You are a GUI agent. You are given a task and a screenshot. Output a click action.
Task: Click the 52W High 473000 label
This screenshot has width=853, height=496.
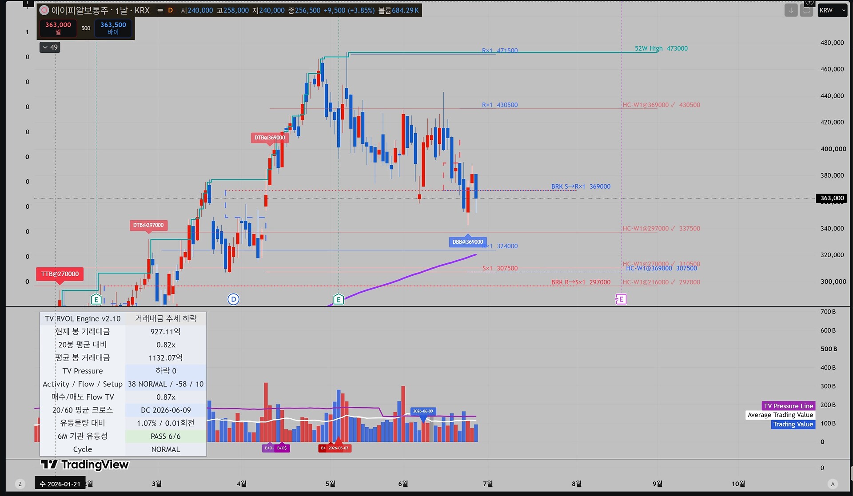click(x=661, y=48)
